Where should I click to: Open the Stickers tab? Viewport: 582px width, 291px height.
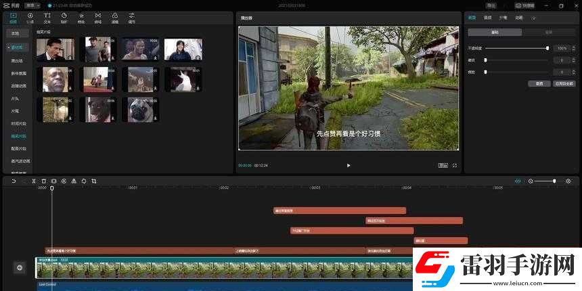pos(64,18)
